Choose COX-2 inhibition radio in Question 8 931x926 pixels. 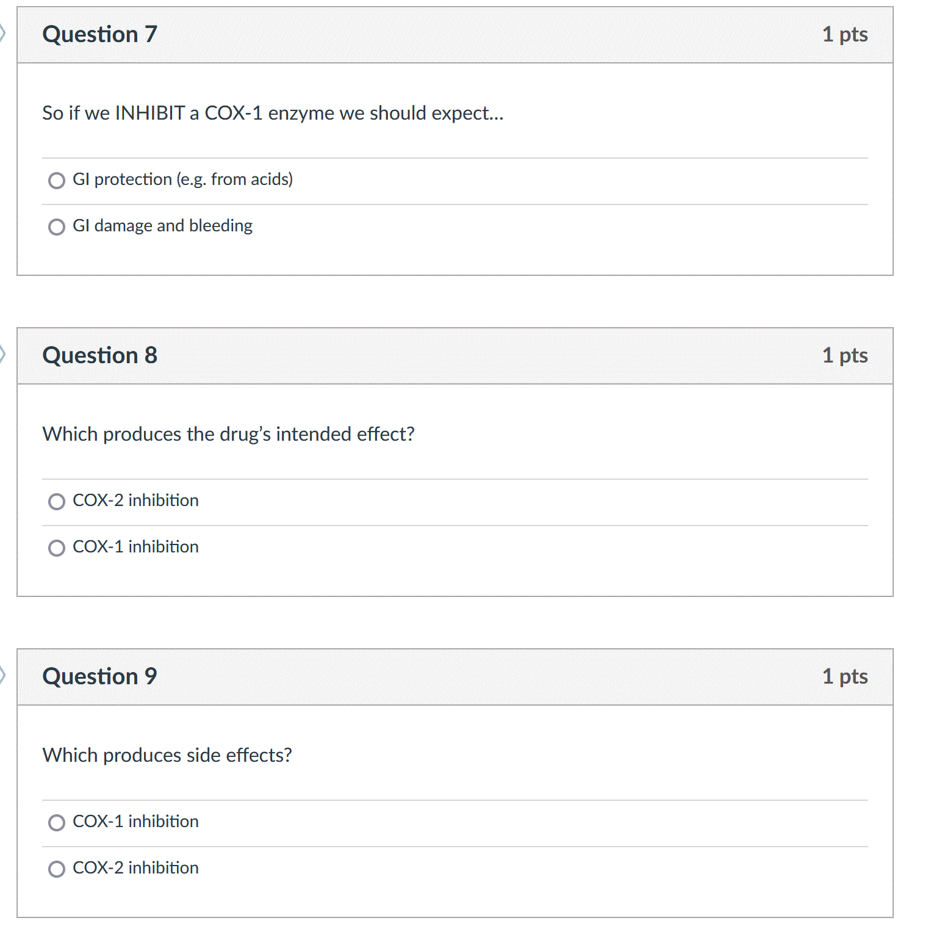(x=57, y=502)
